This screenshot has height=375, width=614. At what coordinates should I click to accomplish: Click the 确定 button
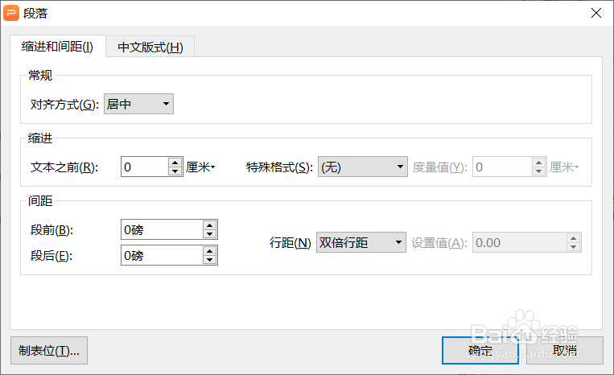click(480, 350)
